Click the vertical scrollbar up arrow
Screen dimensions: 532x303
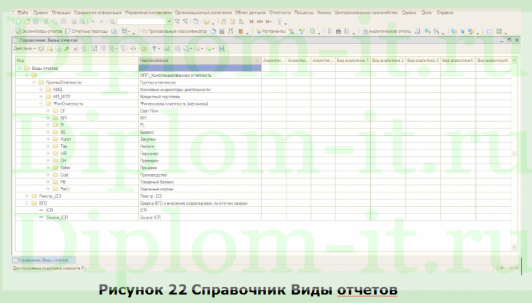pos(514,60)
